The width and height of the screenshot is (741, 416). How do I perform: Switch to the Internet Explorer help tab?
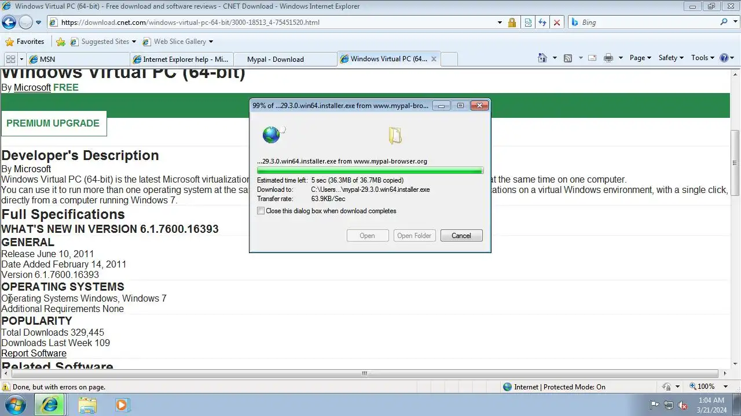pos(181,59)
